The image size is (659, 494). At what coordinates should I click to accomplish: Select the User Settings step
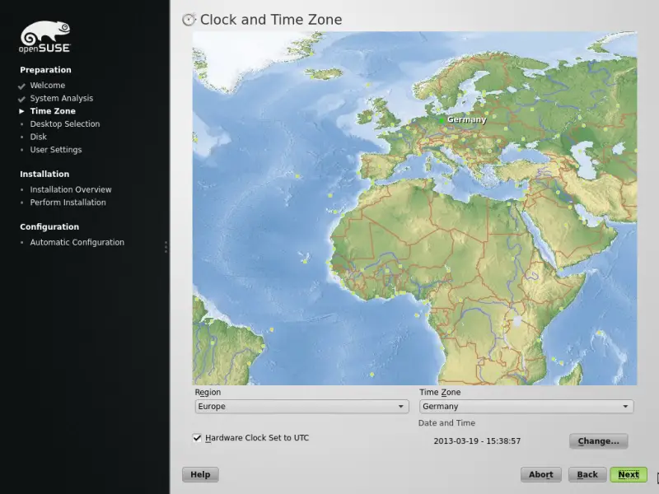[56, 150]
